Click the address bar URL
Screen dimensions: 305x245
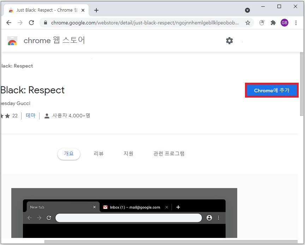145,23
